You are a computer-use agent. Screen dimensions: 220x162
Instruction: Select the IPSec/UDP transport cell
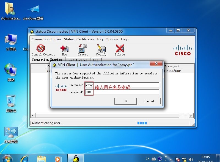pos(173,71)
